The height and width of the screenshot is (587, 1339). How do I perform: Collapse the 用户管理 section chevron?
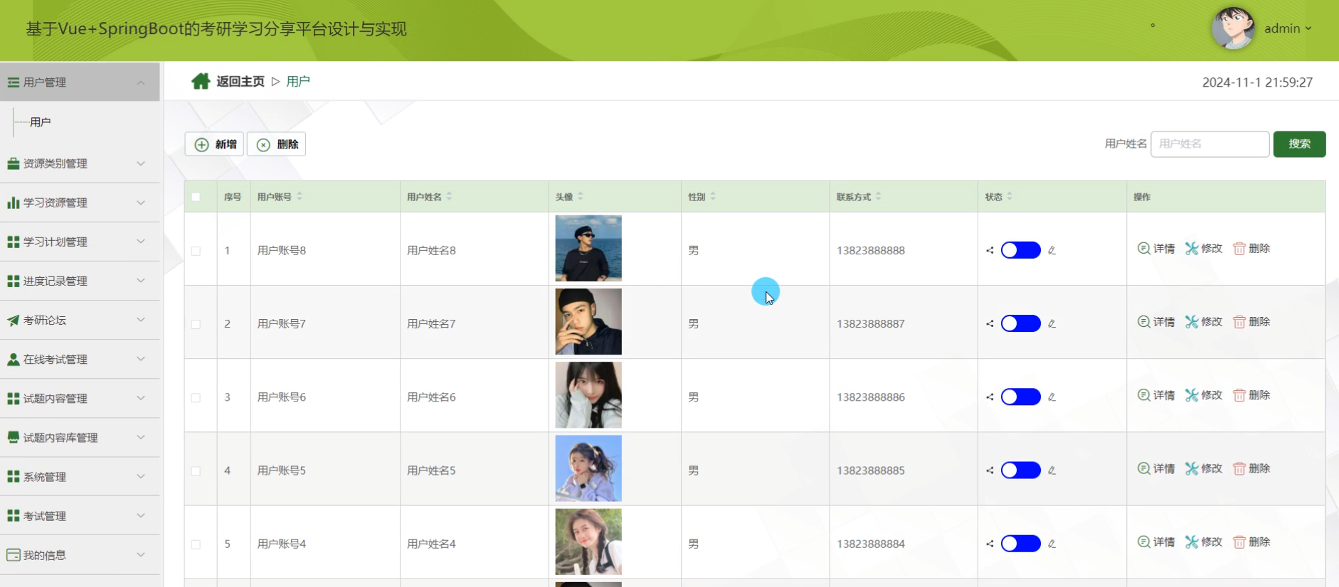pyautogui.click(x=141, y=82)
